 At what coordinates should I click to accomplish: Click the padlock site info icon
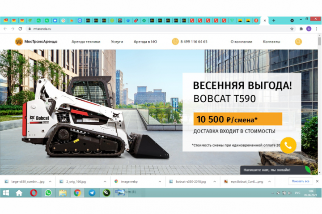coord(30,29)
